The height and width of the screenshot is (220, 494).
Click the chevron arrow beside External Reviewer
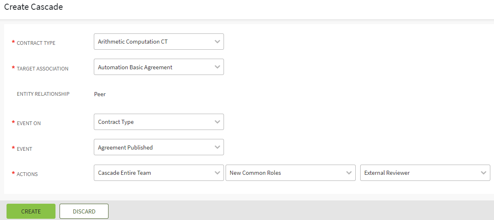coord(483,173)
